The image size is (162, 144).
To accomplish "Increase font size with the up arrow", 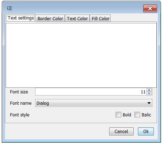I will (x=149, y=90).
